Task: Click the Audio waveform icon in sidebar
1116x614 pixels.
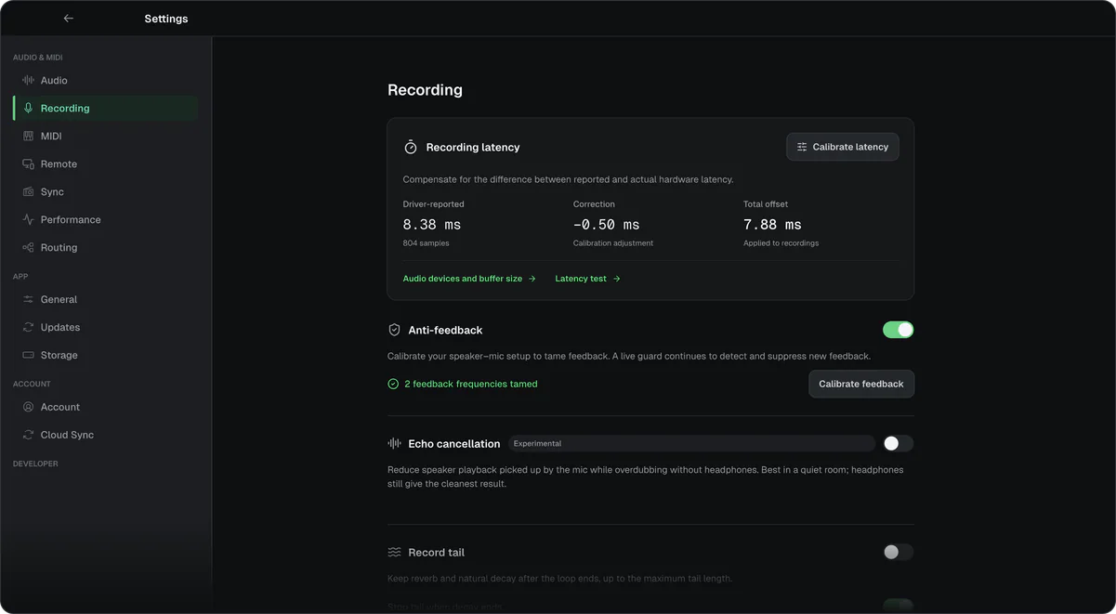Action: pos(28,81)
